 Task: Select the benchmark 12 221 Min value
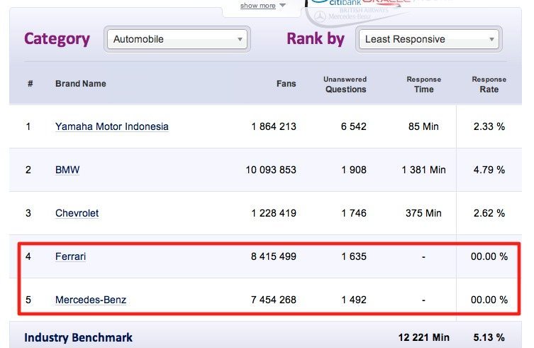coord(424,338)
